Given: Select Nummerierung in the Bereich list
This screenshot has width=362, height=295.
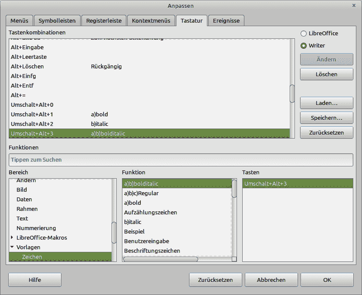Looking at the screenshot, I should (36, 228).
